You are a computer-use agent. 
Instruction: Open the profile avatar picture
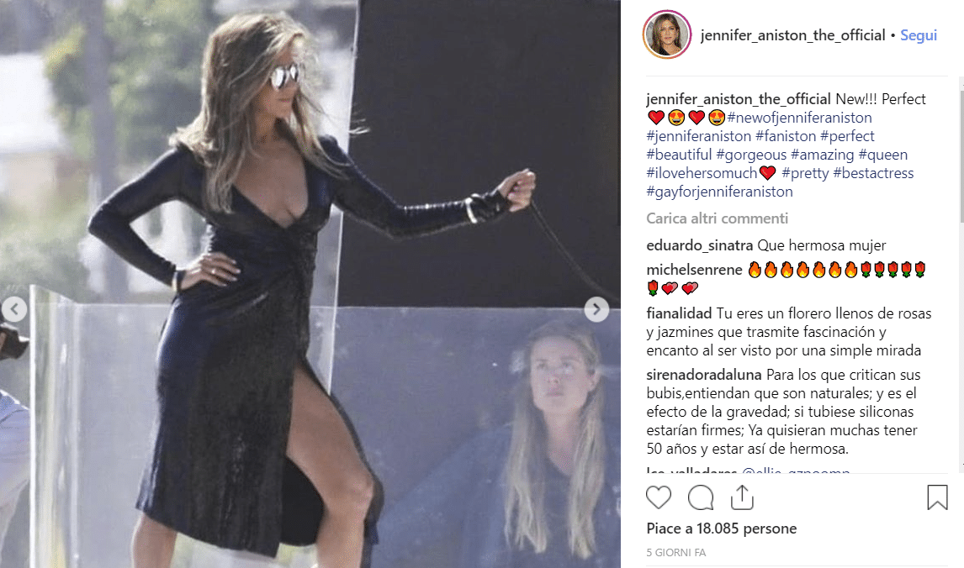point(667,35)
